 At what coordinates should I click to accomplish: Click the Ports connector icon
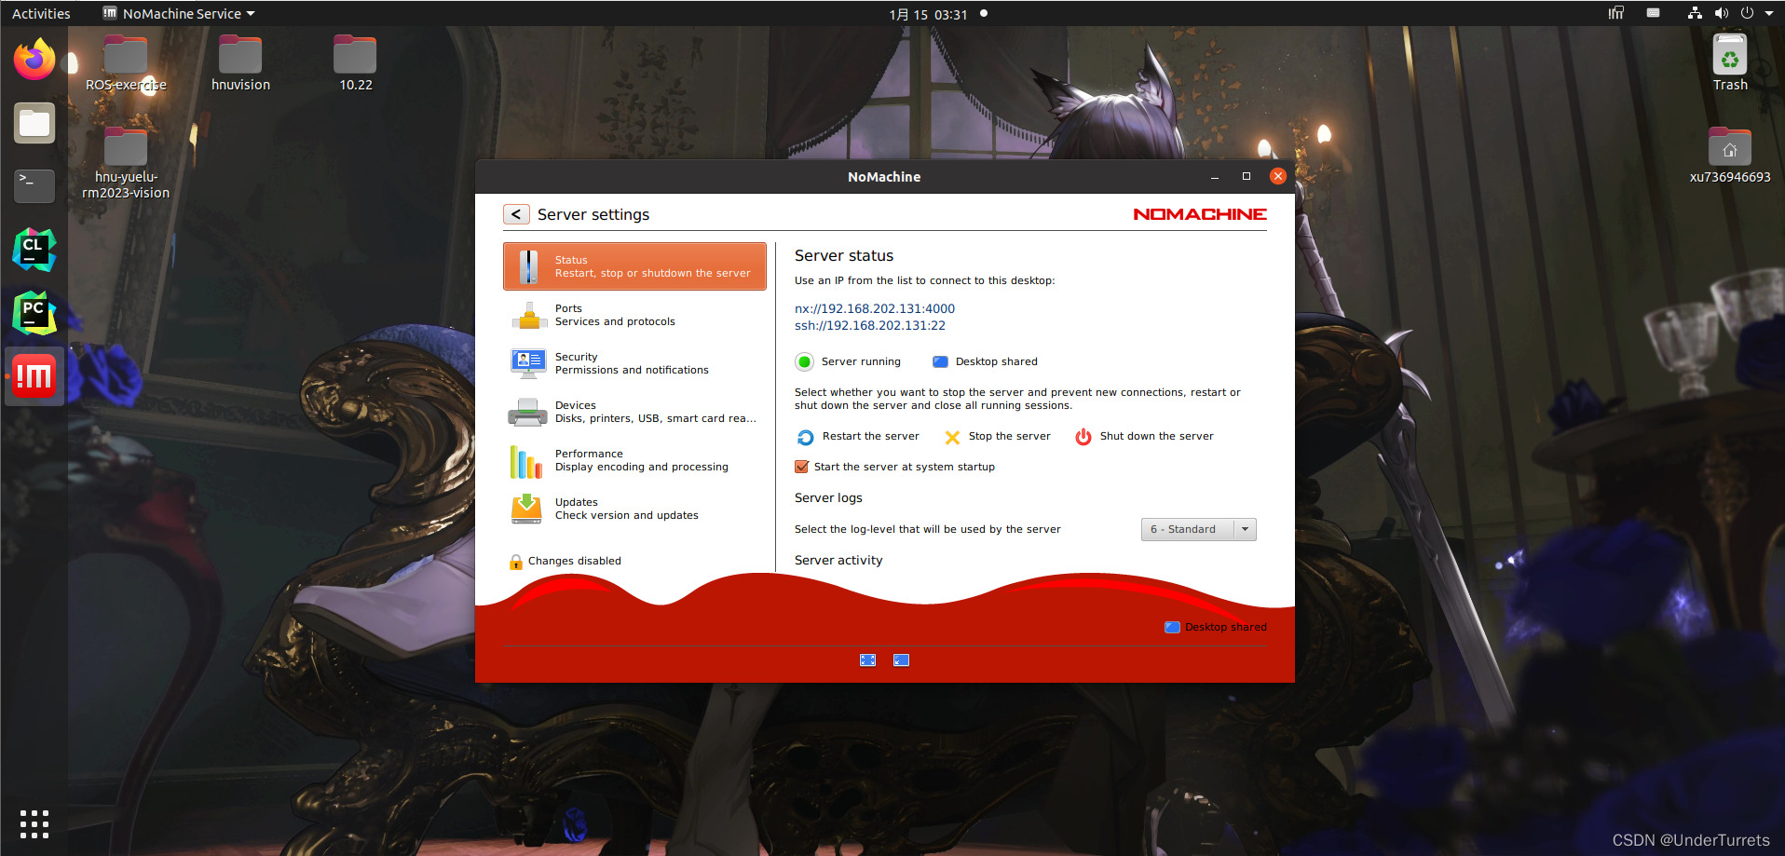[x=528, y=316]
